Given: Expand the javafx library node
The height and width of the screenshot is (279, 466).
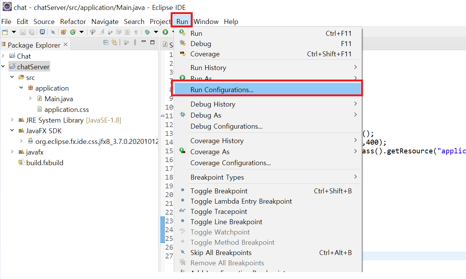Looking at the screenshot, I should (x=12, y=152).
